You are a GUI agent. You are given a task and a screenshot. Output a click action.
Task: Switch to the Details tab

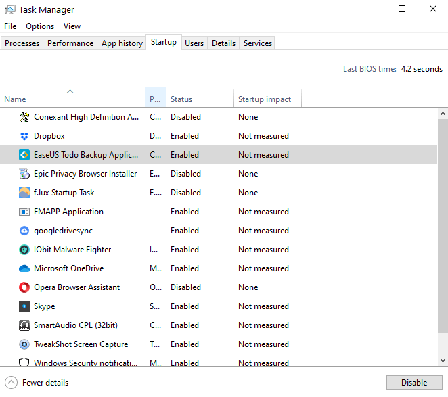224,43
